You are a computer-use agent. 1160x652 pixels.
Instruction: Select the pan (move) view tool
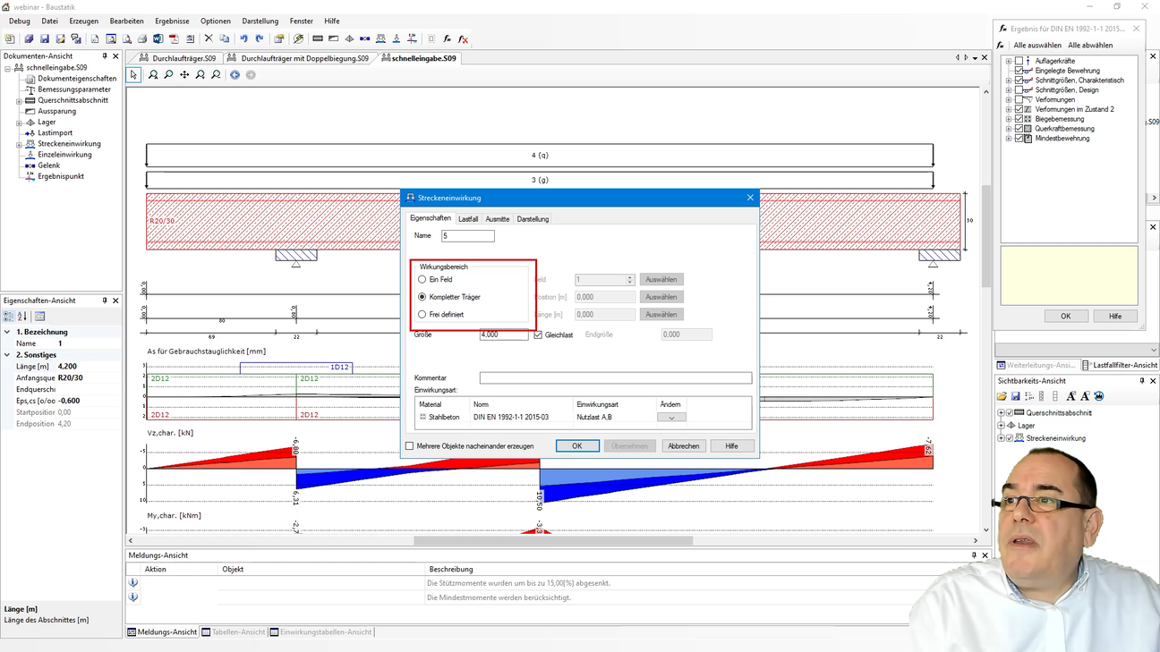184,75
